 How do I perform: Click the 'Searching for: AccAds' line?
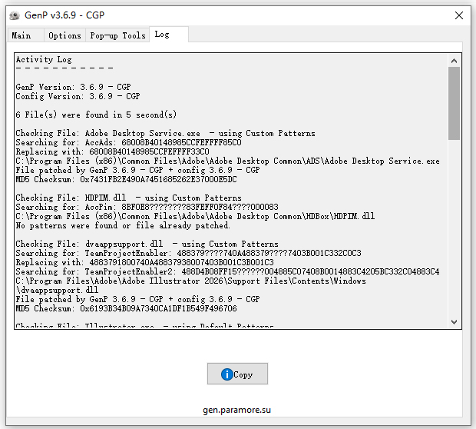[x=128, y=142]
